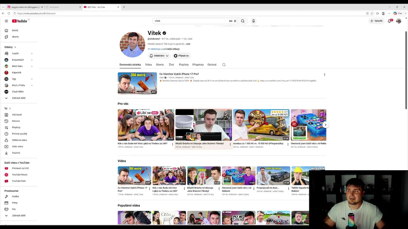This screenshot has height=229, width=408.
Task: Open YouTube Music from the sidebar
Action: (19, 175)
